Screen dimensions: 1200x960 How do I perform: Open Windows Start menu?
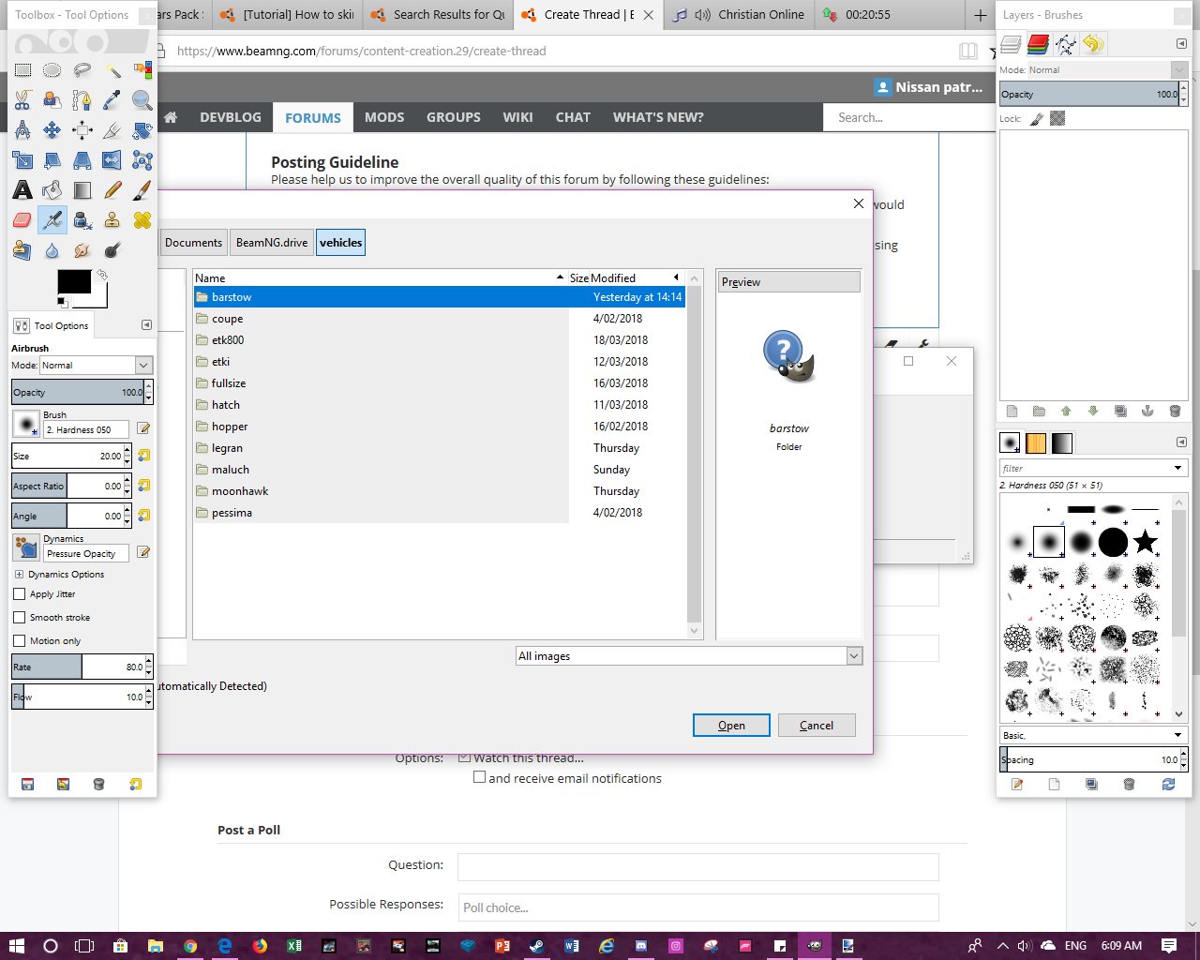click(x=17, y=946)
